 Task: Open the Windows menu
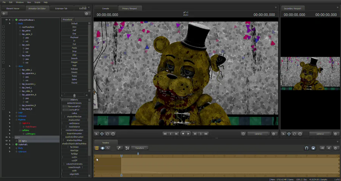(x=20, y=2)
